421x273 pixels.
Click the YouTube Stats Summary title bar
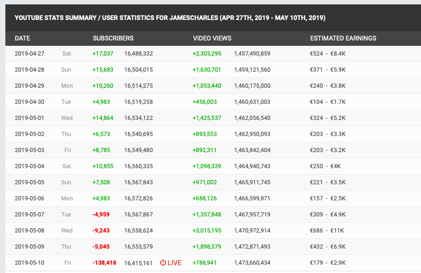170,18
